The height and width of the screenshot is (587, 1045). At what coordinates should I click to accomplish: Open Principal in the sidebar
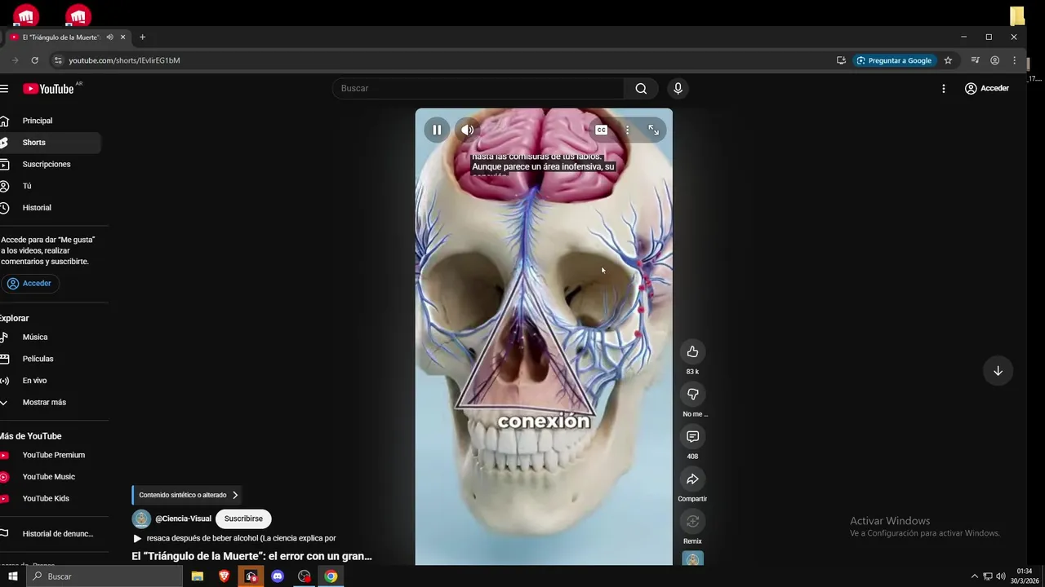pyautogui.click(x=51, y=121)
